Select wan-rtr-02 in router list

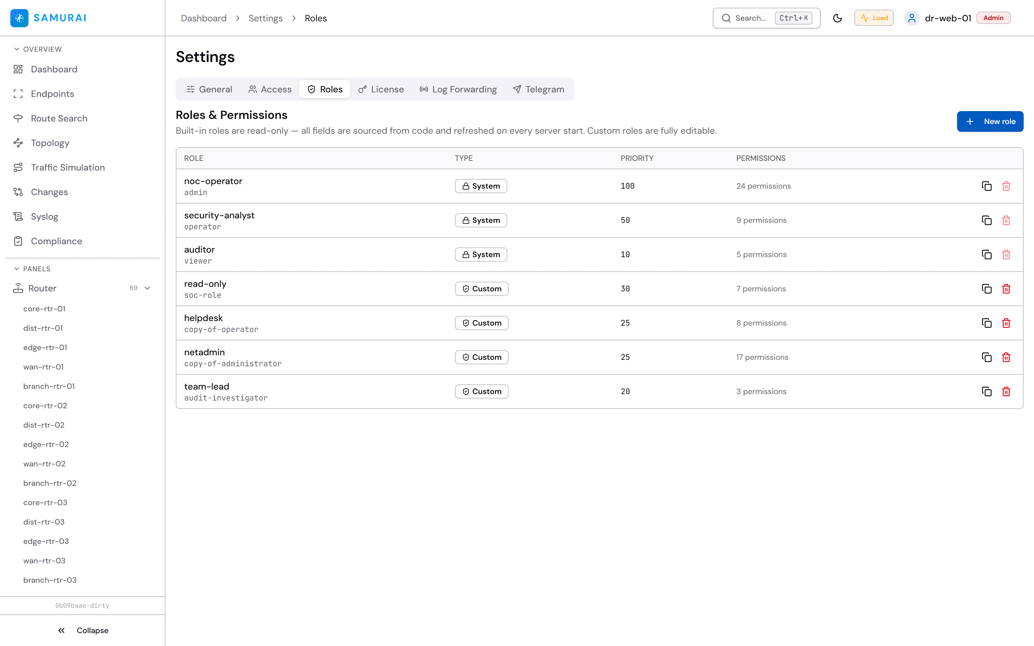click(45, 464)
